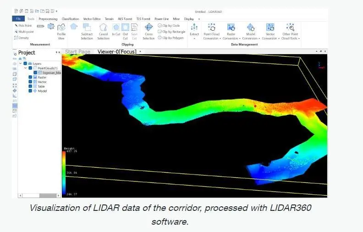
Task: Click the first quick access toolbar document icon
Action: (16, 11)
